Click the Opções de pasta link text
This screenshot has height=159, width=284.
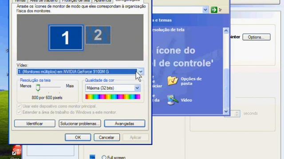191,81
